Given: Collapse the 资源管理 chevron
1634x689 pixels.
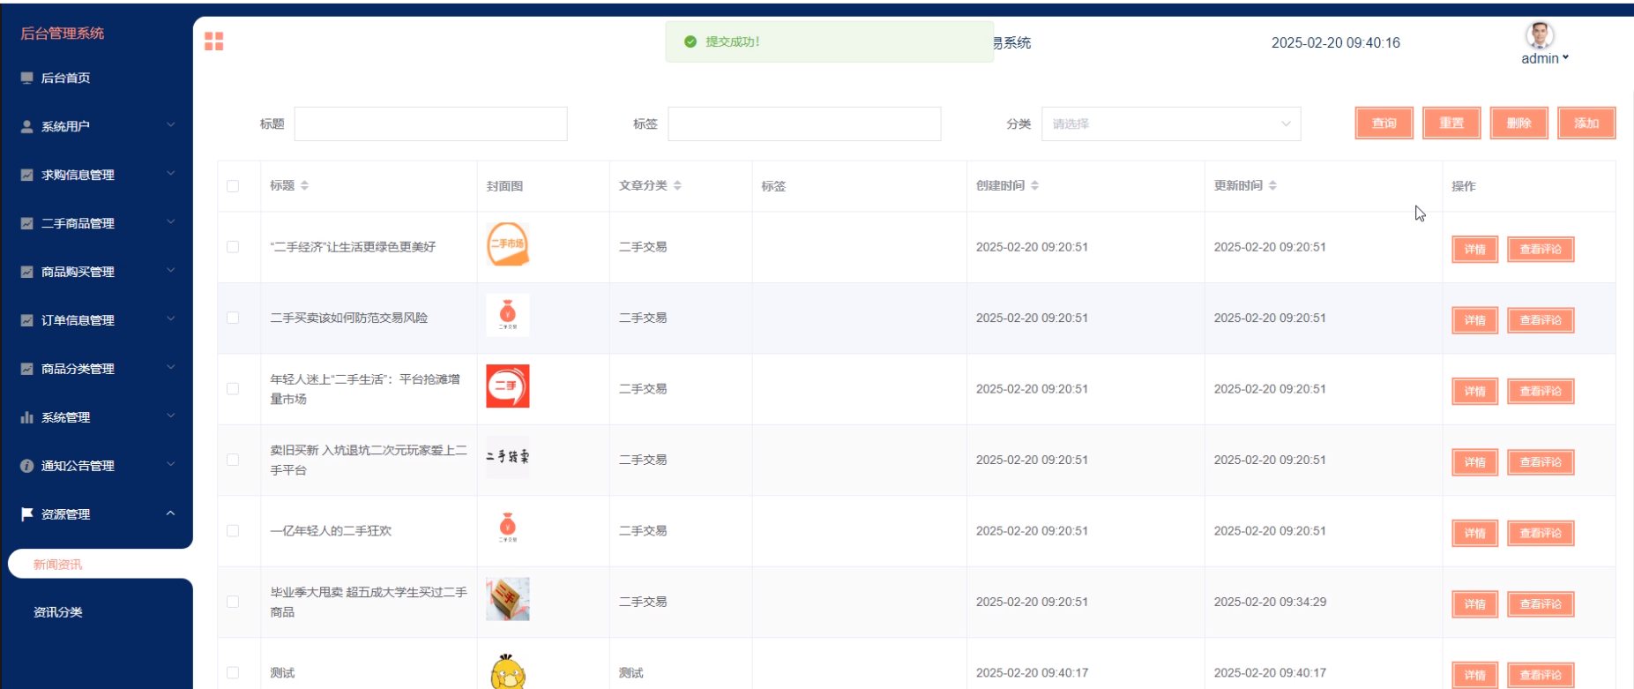Looking at the screenshot, I should (170, 513).
